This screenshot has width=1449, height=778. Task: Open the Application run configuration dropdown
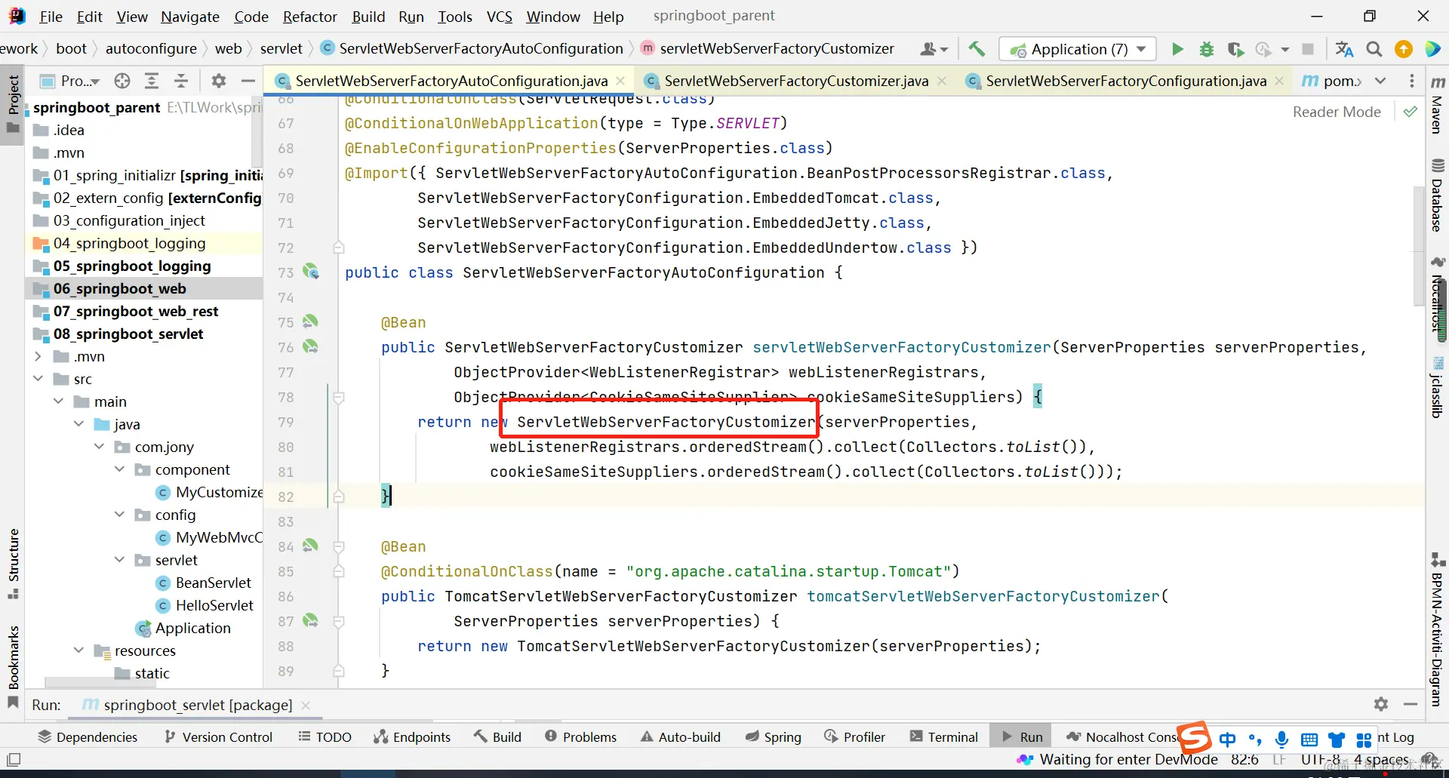tap(1077, 49)
